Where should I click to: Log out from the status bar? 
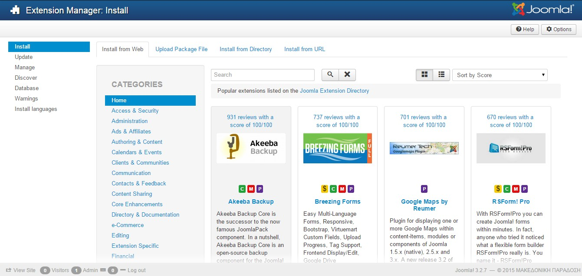click(x=133, y=270)
